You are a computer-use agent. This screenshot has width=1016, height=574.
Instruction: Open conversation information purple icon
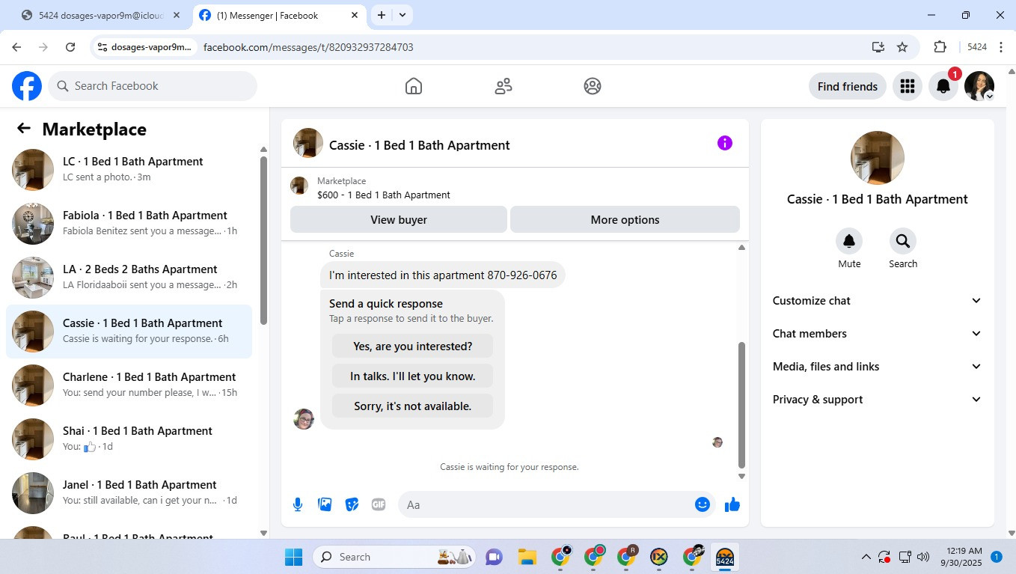[725, 143]
